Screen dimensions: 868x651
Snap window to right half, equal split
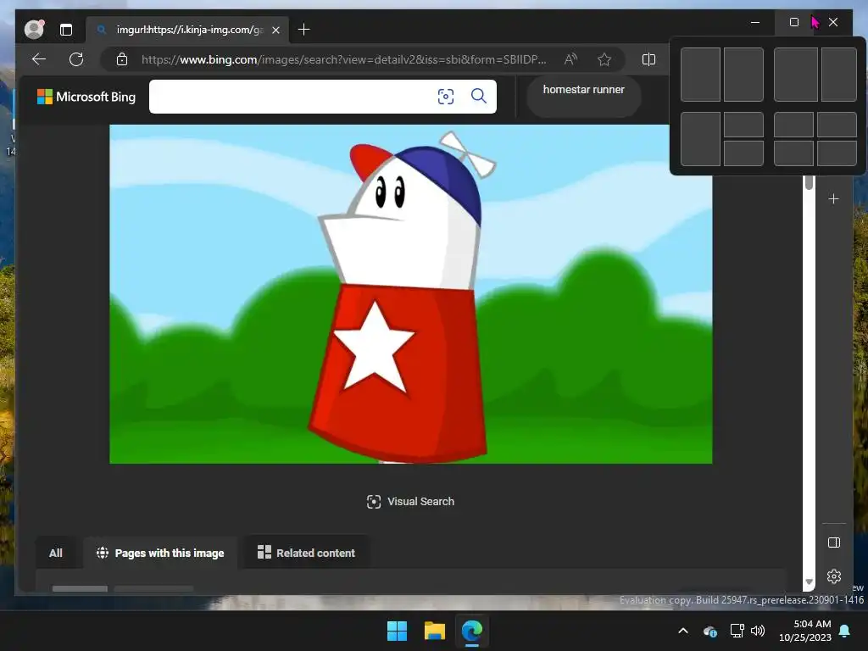click(743, 75)
